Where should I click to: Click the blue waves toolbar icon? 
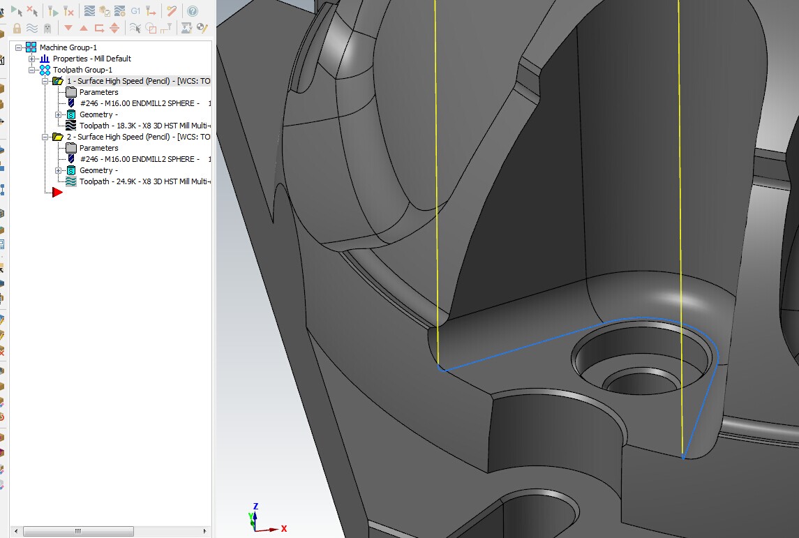click(x=89, y=10)
